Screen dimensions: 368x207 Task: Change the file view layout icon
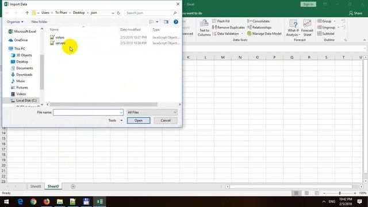pyautogui.click(x=151, y=22)
